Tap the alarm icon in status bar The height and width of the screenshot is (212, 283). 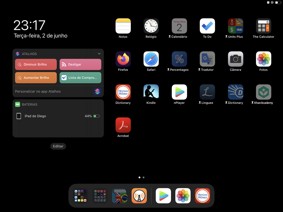(268, 2)
